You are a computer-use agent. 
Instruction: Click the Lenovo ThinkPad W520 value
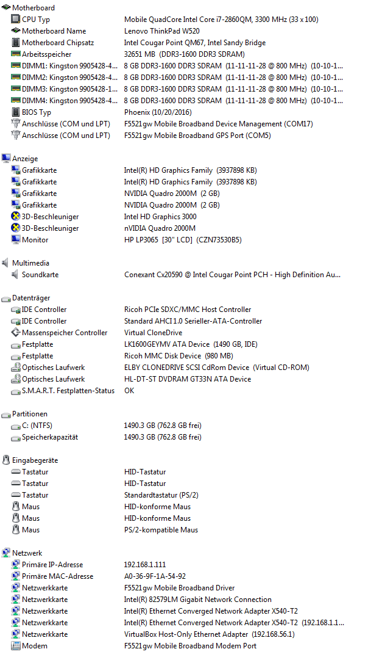tap(162, 31)
